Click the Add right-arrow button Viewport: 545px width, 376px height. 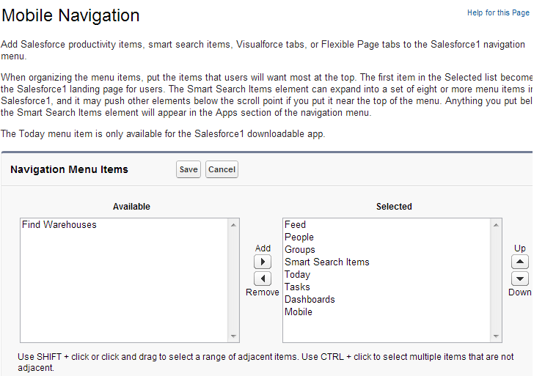click(263, 262)
